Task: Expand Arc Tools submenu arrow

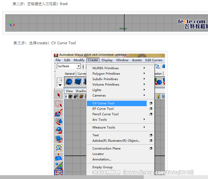Action: point(144,119)
